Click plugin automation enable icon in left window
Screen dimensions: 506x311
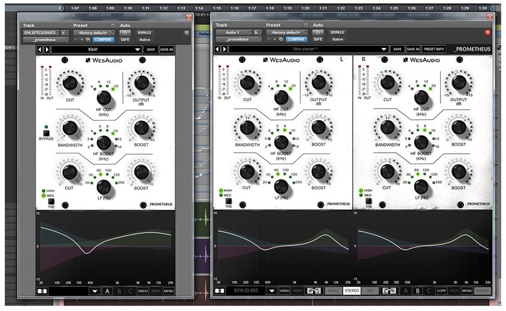125,33
